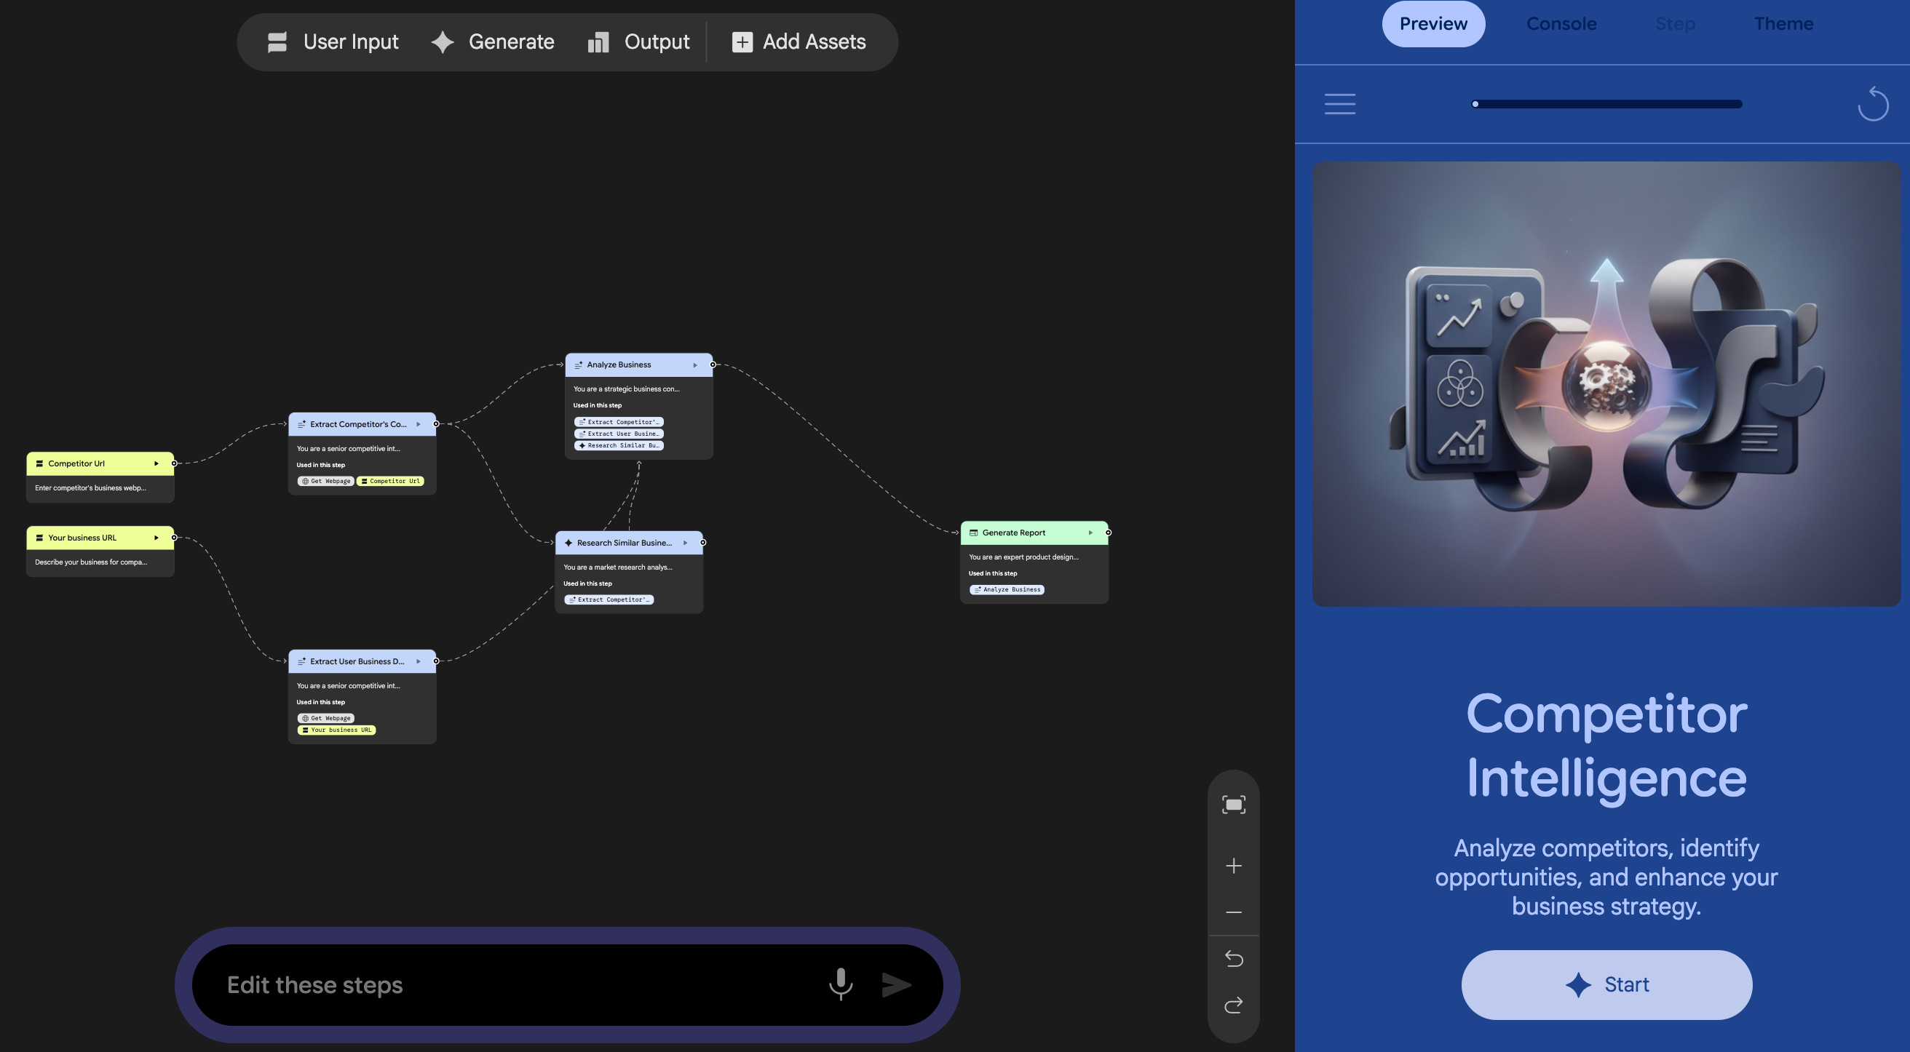Screen dimensions: 1910x1052
Task: Switch to the Preview tab
Action: click(x=1432, y=24)
